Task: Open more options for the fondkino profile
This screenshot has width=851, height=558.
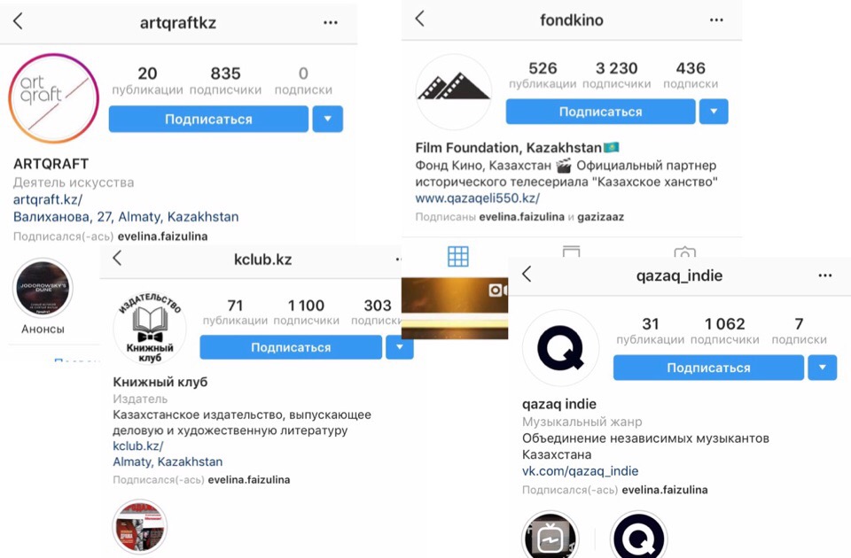Action: (716, 20)
